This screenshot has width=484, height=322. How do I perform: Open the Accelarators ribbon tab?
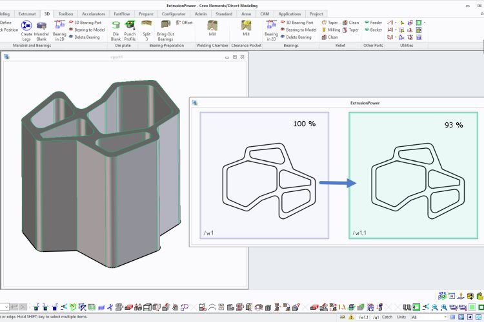pos(94,14)
